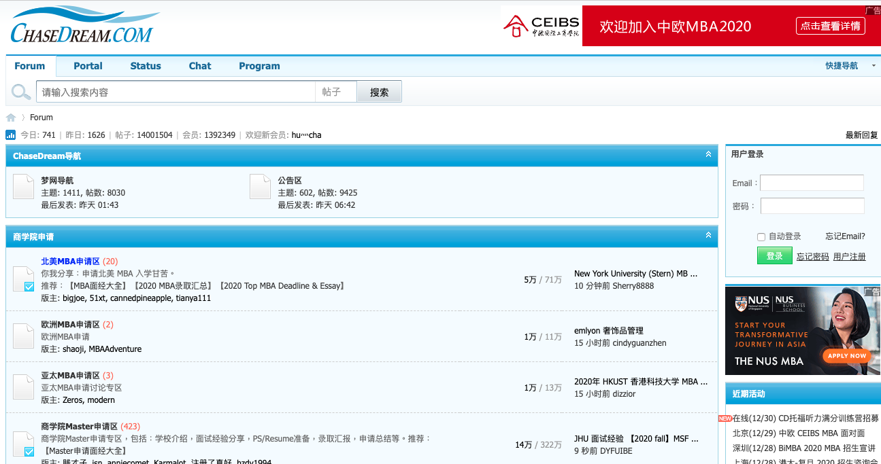Open the 商学院Master申请区 forum title

[x=79, y=427]
